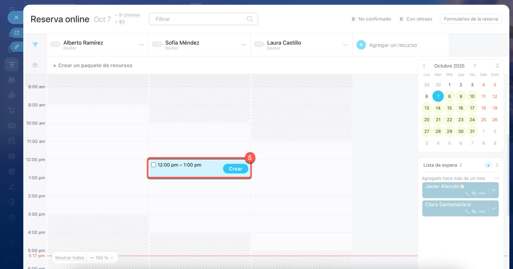513x269 pixels.
Task: Open Sofía Méndez three-dot options menu
Action: click(x=243, y=45)
